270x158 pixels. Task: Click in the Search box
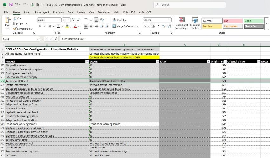191,5
